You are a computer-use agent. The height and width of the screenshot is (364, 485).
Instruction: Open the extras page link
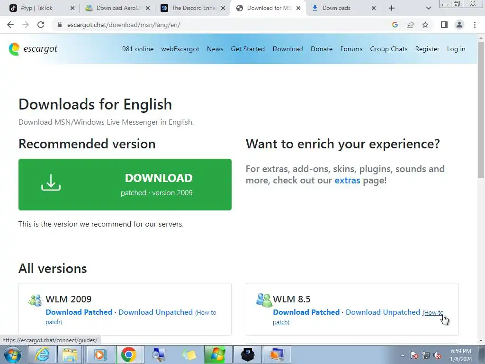(347, 180)
